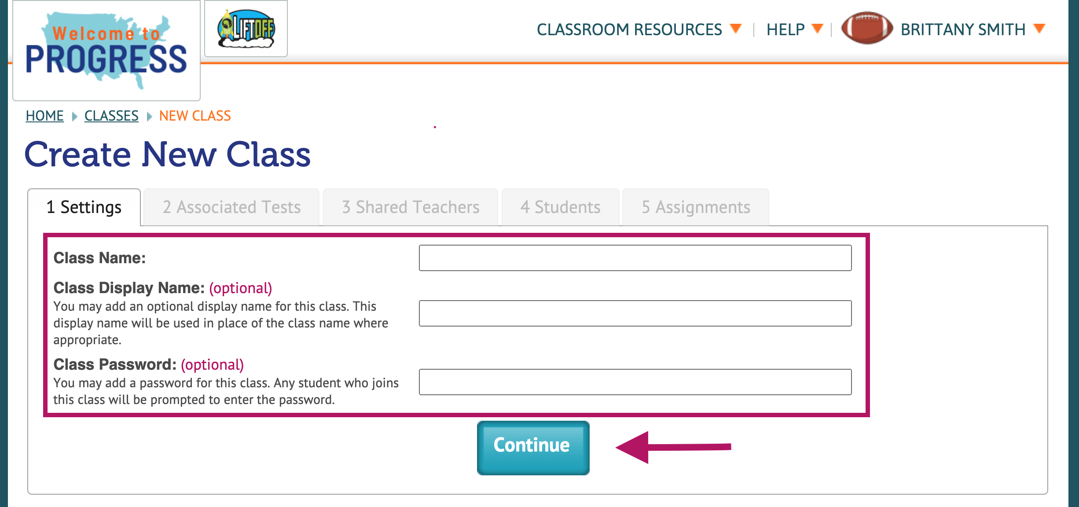Viewport: 1079px width, 507px height.
Task: Click breadcrumb arrow after CLASSES
Action: click(x=149, y=117)
